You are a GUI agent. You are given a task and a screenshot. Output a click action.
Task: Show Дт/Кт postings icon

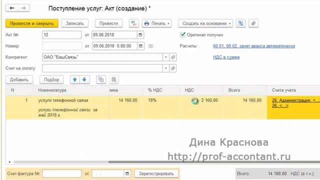click(134, 23)
